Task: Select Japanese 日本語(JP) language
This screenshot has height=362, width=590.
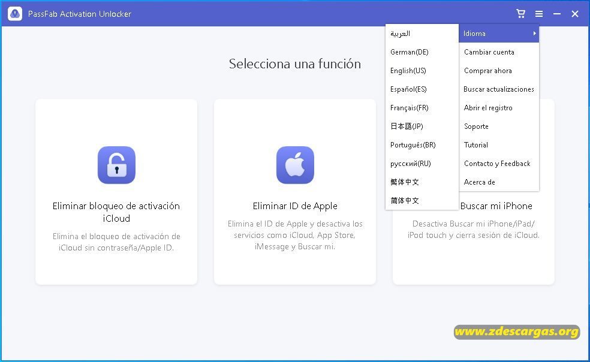Action: pos(422,126)
